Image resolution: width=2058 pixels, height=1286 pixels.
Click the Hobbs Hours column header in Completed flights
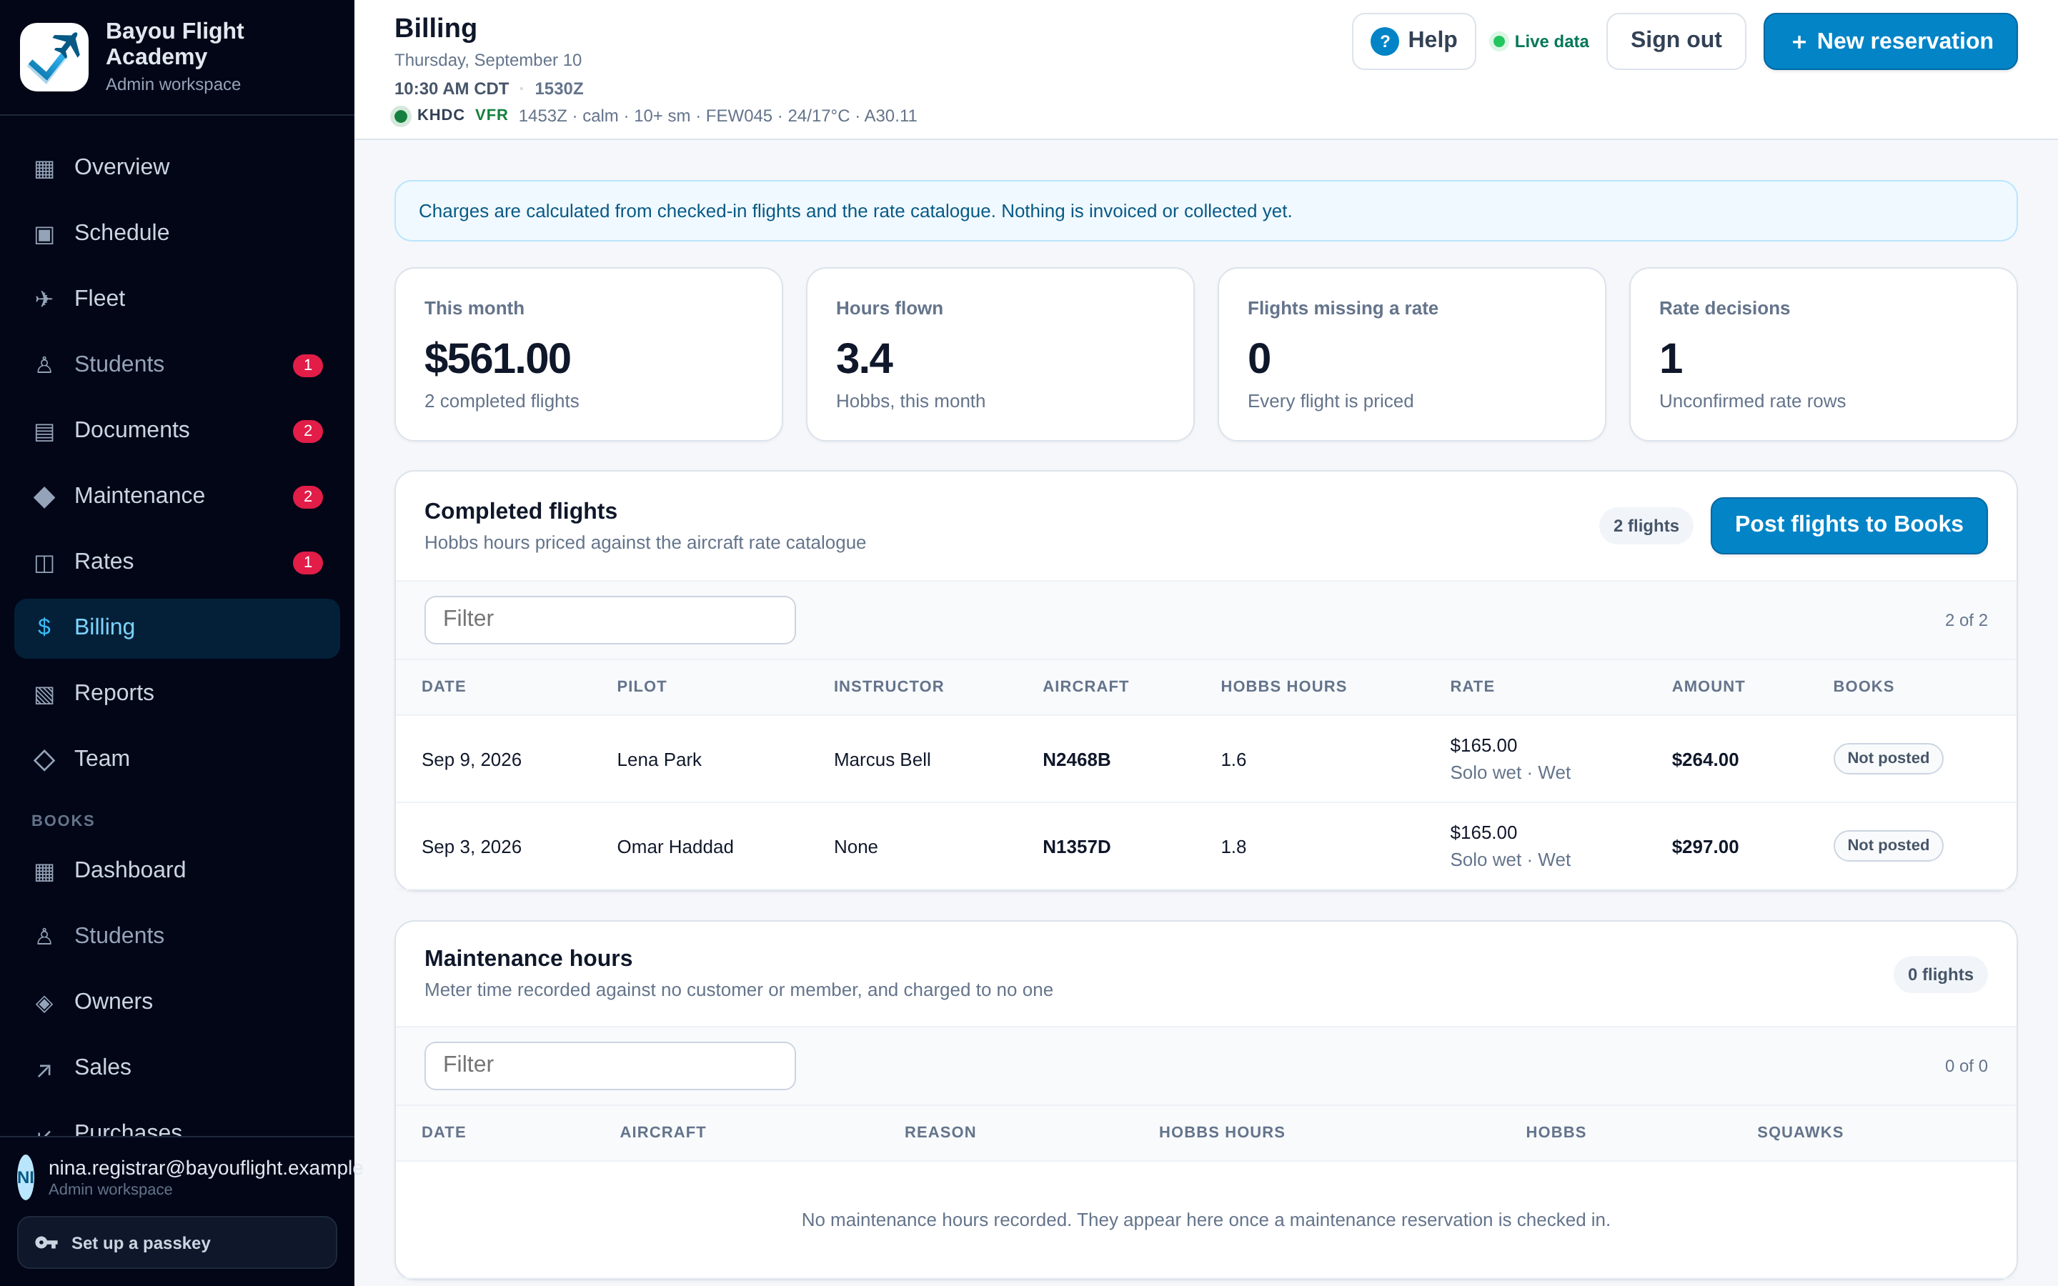point(1283,687)
